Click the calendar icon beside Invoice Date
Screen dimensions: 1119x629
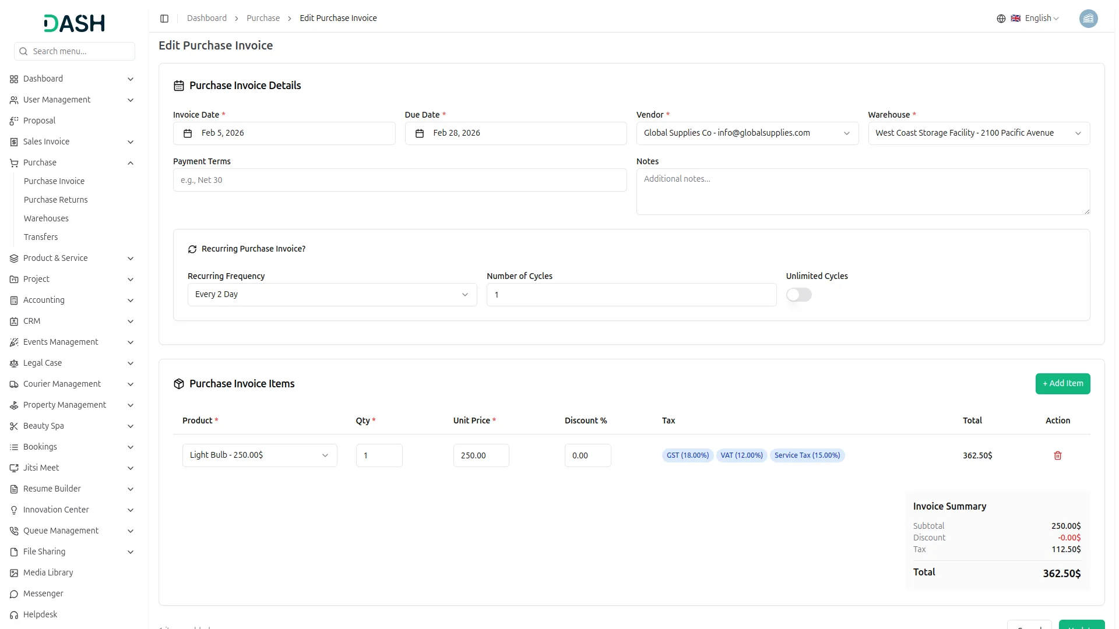187,133
